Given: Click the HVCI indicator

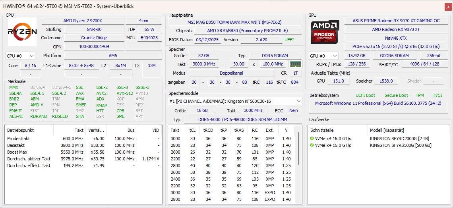Looking at the screenshot, I should coord(437,95).
